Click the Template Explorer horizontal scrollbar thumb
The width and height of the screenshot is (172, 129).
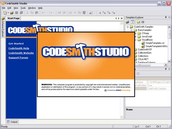pyautogui.click(x=140, y=64)
